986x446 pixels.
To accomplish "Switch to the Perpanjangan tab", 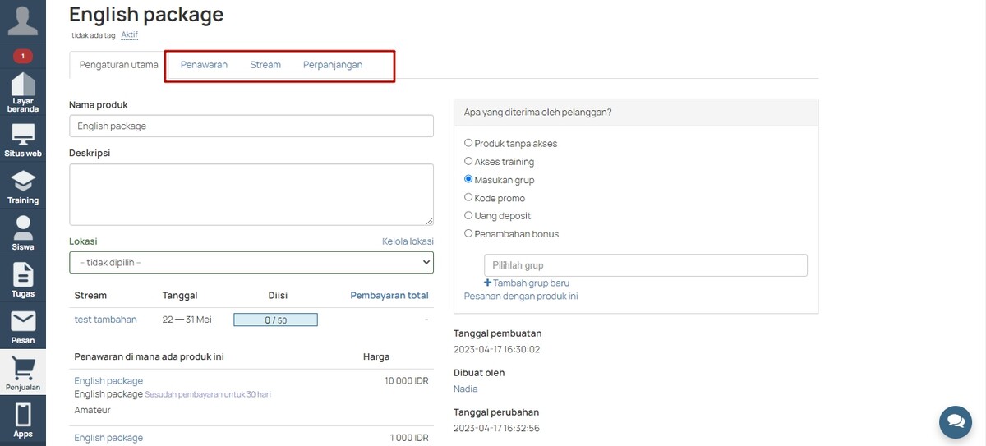I will click(333, 65).
